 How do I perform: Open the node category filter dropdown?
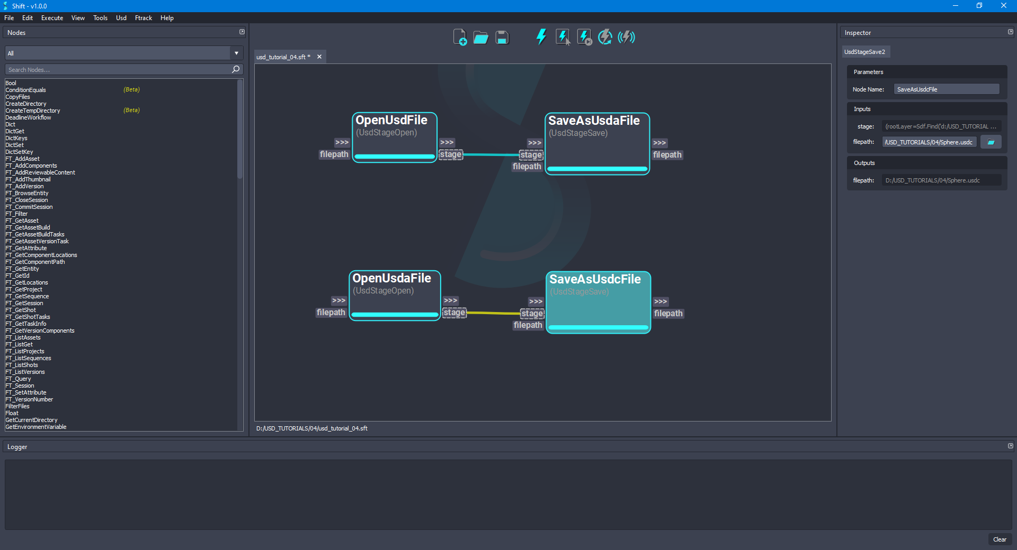[236, 53]
